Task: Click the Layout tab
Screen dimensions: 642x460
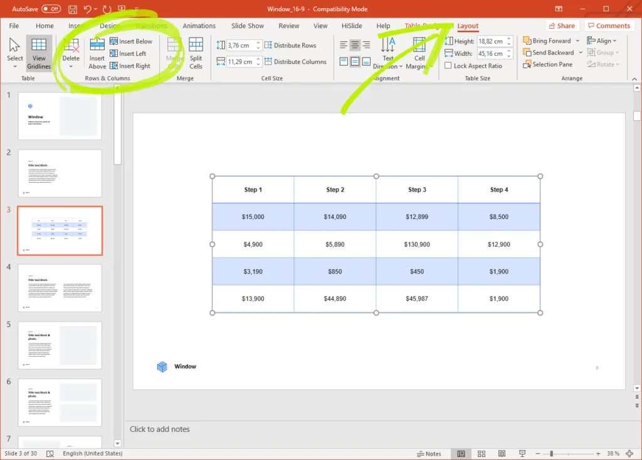Action: click(468, 26)
